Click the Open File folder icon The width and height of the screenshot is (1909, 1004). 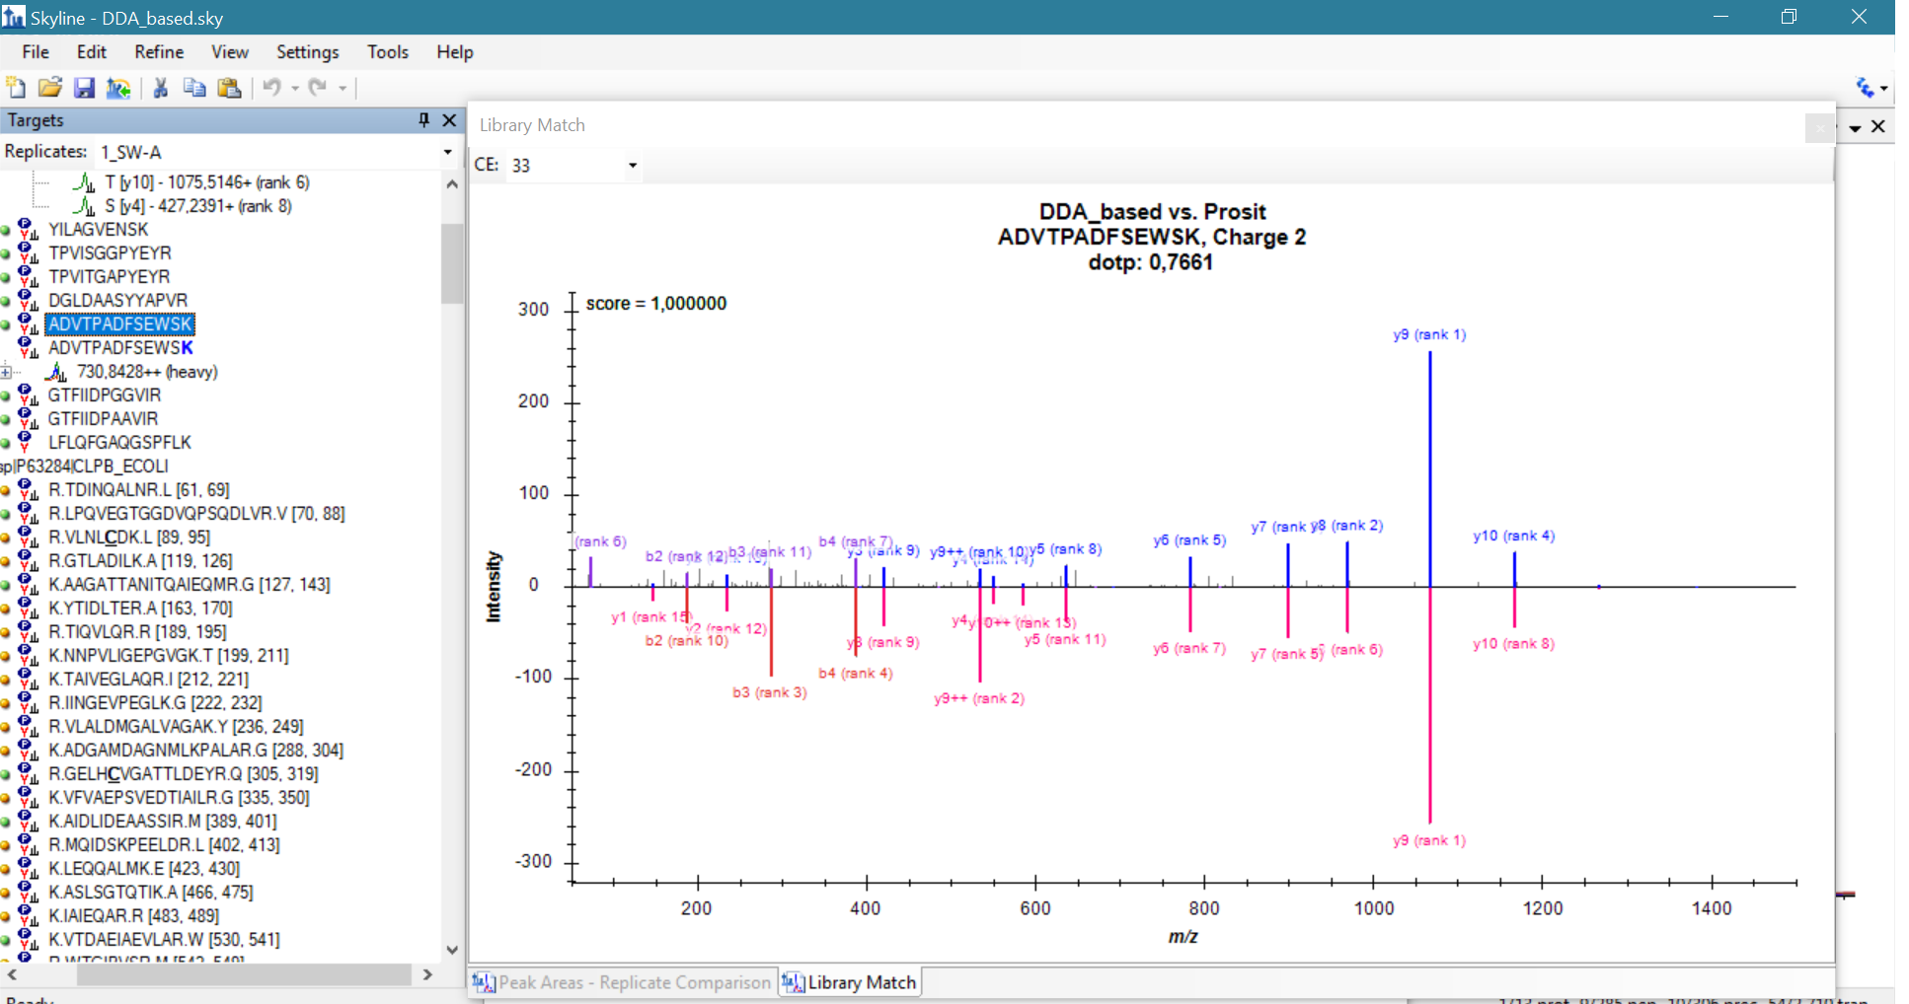[x=49, y=88]
